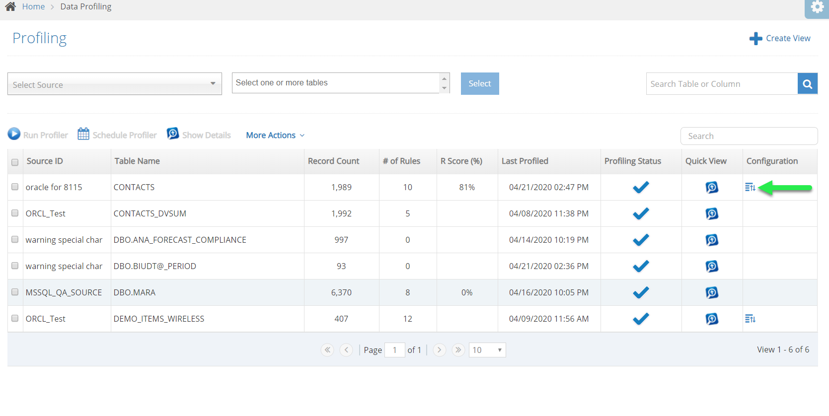The width and height of the screenshot is (829, 416).
Task: Open the Select Source dropdown
Action: (115, 84)
